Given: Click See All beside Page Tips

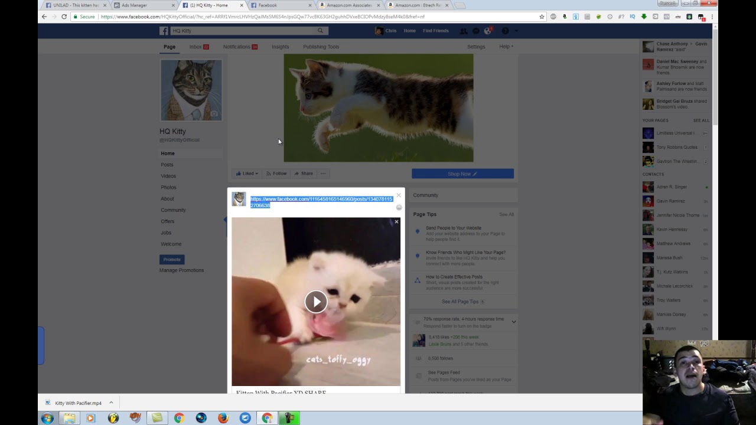Looking at the screenshot, I should click(506, 214).
